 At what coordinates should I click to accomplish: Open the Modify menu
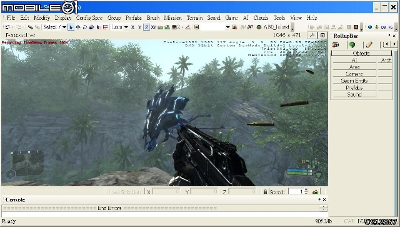coord(42,18)
